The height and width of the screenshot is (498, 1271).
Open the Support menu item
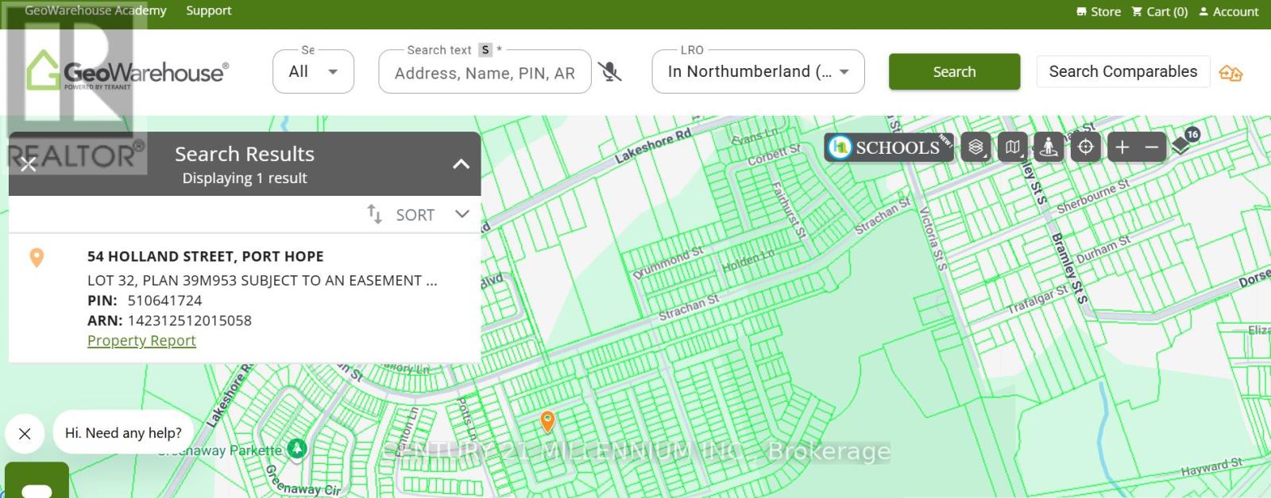(208, 11)
